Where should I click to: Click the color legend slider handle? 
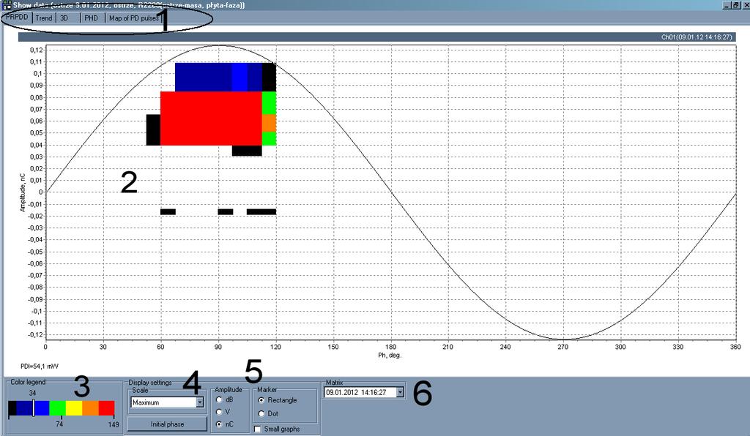[x=33, y=407]
